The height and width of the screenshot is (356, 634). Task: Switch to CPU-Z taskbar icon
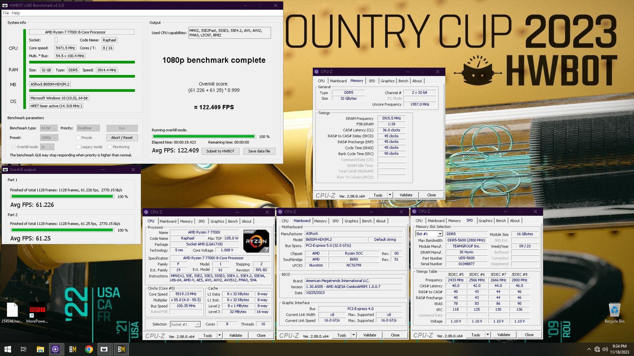coord(55,349)
